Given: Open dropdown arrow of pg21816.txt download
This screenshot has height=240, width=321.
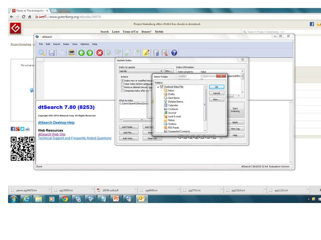Looking at the screenshot, I should point(265,190).
